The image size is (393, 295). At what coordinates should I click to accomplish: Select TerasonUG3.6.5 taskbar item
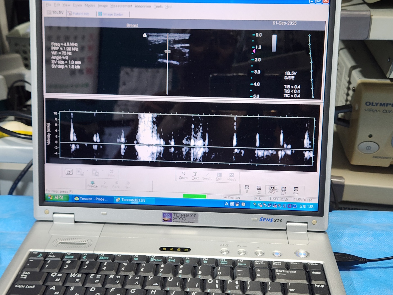point(131,200)
